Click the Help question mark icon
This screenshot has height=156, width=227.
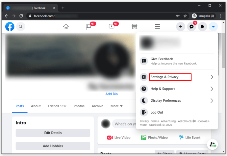click(x=144, y=89)
